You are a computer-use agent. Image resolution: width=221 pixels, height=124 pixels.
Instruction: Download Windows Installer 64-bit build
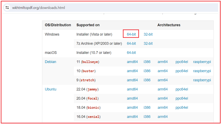pos(131,34)
